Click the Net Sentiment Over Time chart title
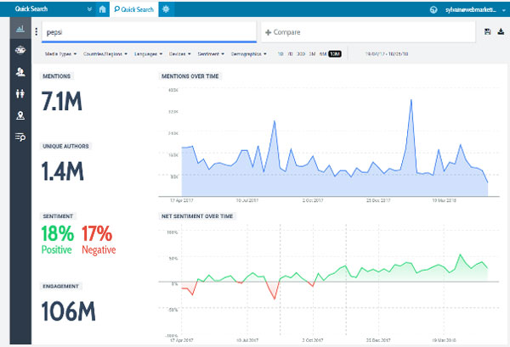The height and width of the screenshot is (347, 510). (197, 216)
